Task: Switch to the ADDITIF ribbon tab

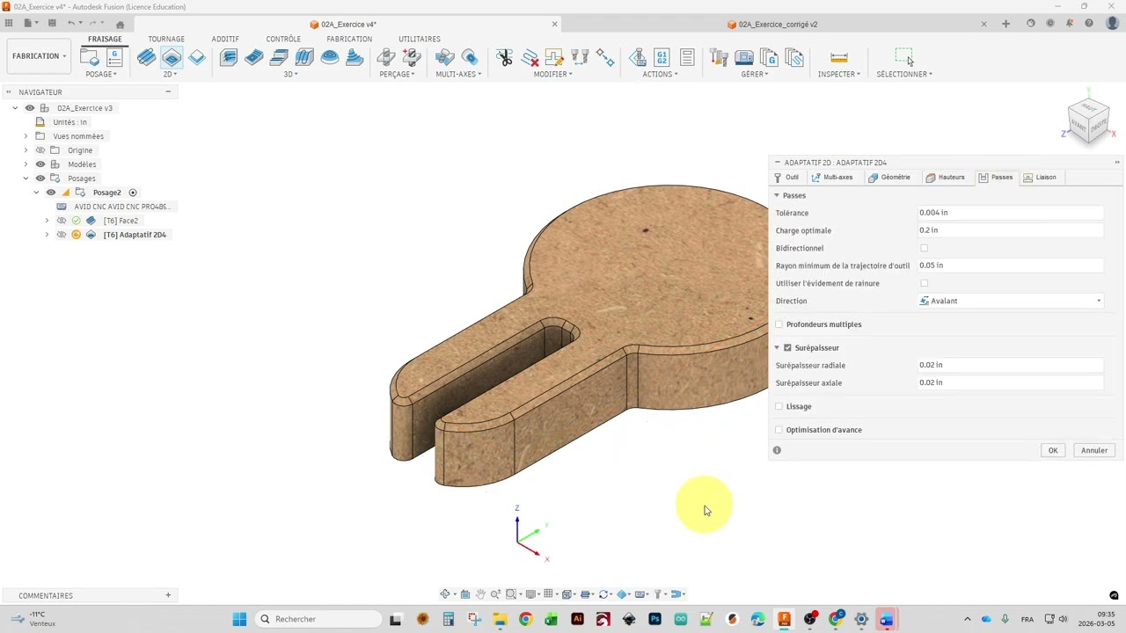Action: 225,39
